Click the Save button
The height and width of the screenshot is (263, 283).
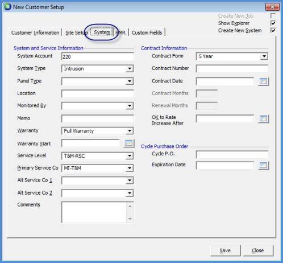pyautogui.click(x=225, y=250)
